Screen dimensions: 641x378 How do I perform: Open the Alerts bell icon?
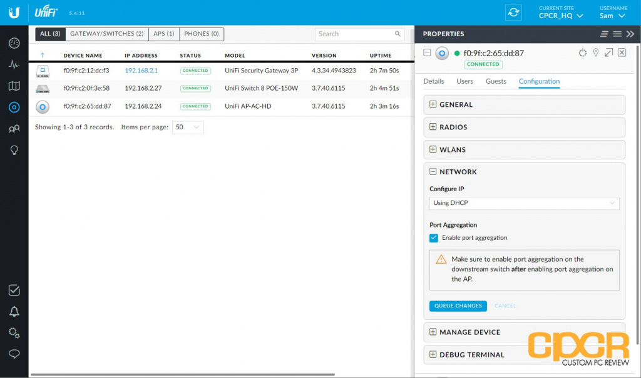(14, 312)
